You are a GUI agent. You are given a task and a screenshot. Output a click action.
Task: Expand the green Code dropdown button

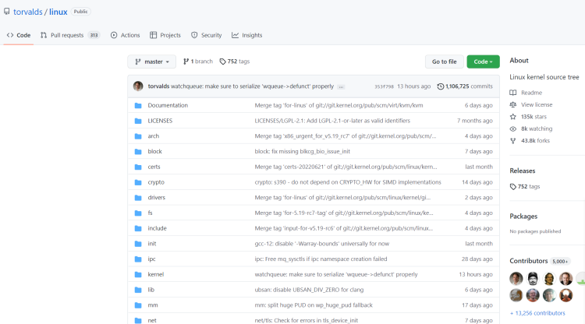pyautogui.click(x=483, y=62)
